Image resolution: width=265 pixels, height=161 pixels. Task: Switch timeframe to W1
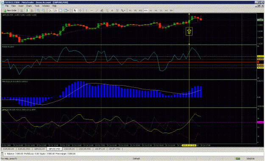point(166,11)
